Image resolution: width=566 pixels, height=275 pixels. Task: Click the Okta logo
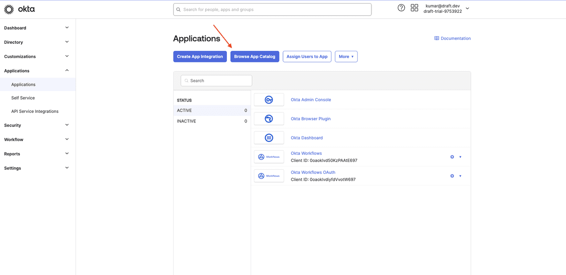[x=19, y=9]
